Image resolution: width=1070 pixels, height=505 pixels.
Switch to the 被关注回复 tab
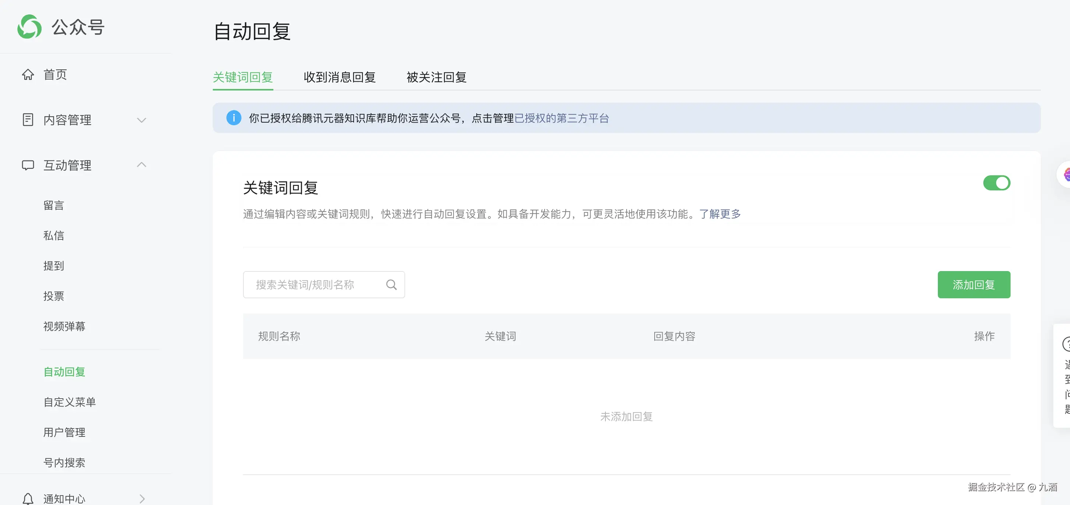(x=436, y=77)
